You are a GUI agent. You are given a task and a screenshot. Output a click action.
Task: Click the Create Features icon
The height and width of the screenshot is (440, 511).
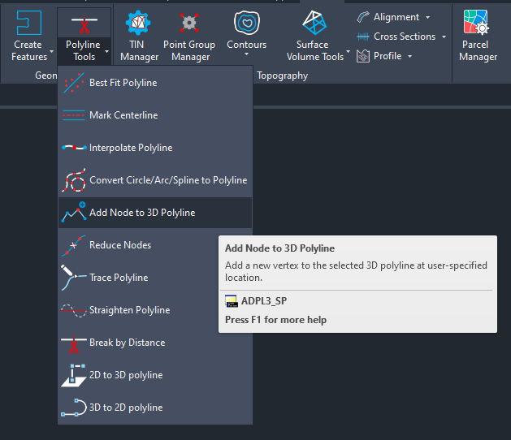[29, 23]
